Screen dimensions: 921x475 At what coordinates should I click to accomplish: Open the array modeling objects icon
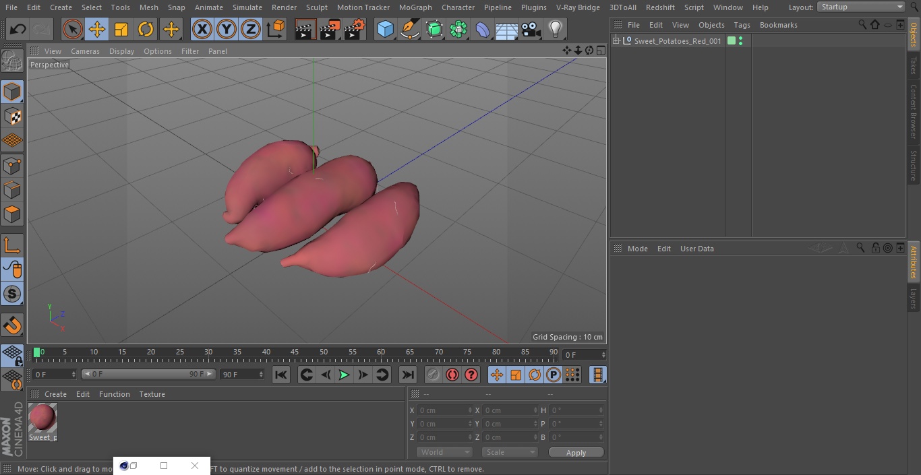pos(458,29)
